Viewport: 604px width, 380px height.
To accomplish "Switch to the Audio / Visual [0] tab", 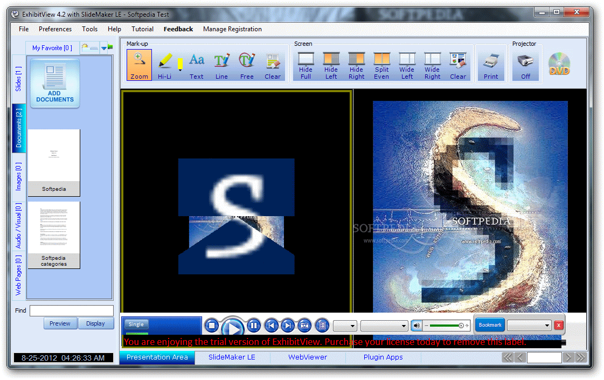I will pos(18,226).
